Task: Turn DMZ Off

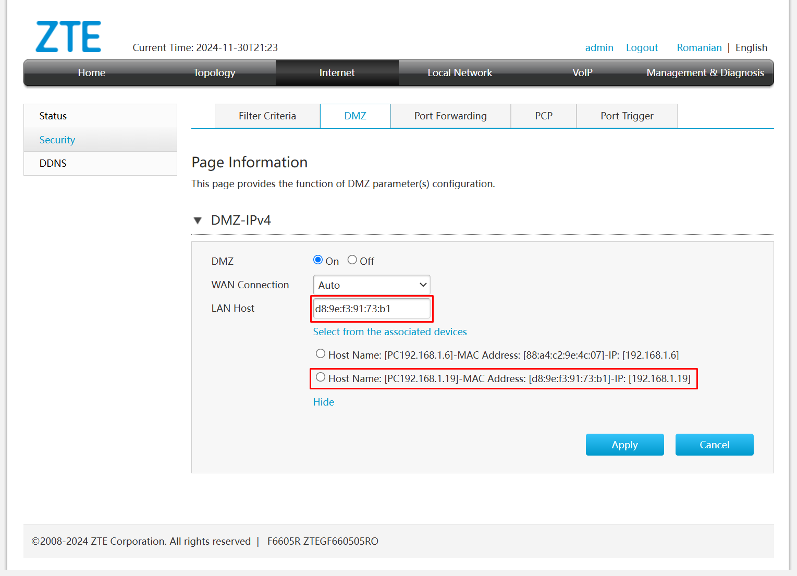Action: pyautogui.click(x=352, y=260)
